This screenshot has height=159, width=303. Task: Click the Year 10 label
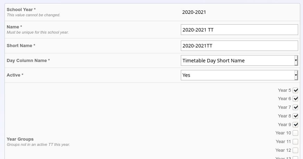(283, 133)
